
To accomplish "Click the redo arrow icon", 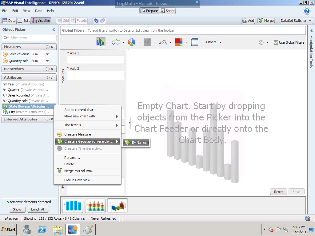I will (x=103, y=21).
